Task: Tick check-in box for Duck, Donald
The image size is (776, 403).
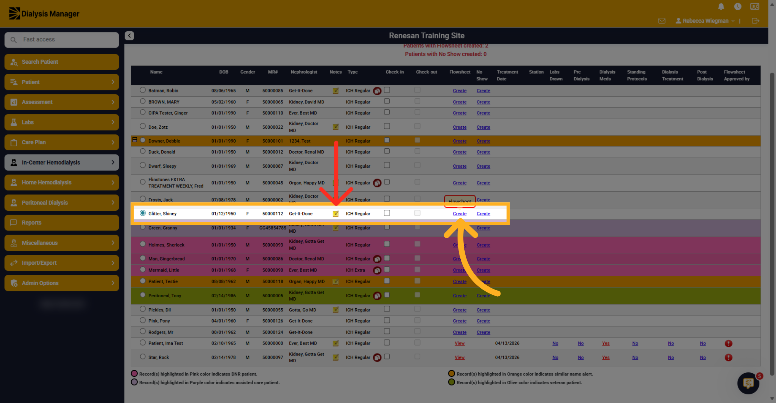Action: coord(387,151)
